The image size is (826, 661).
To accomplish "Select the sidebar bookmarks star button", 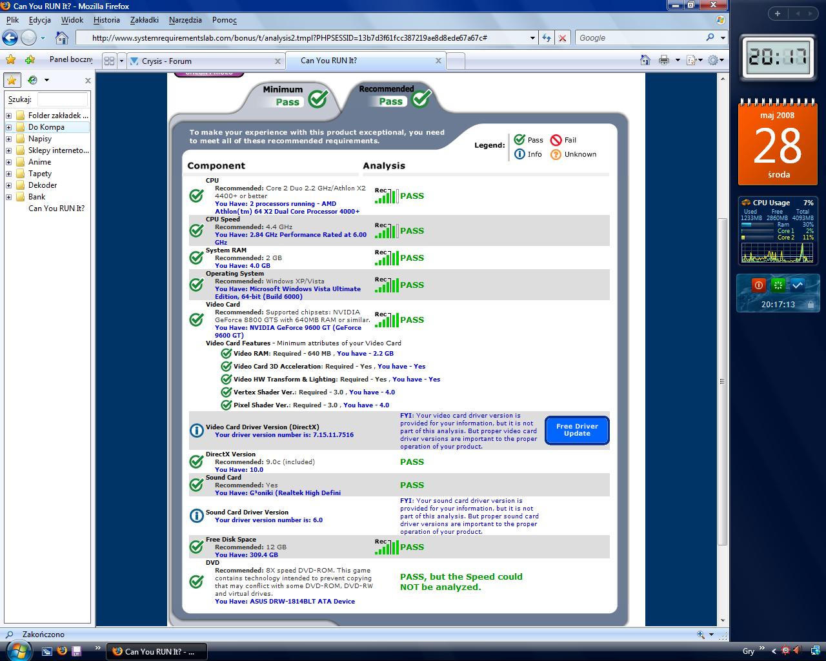I will pos(12,80).
